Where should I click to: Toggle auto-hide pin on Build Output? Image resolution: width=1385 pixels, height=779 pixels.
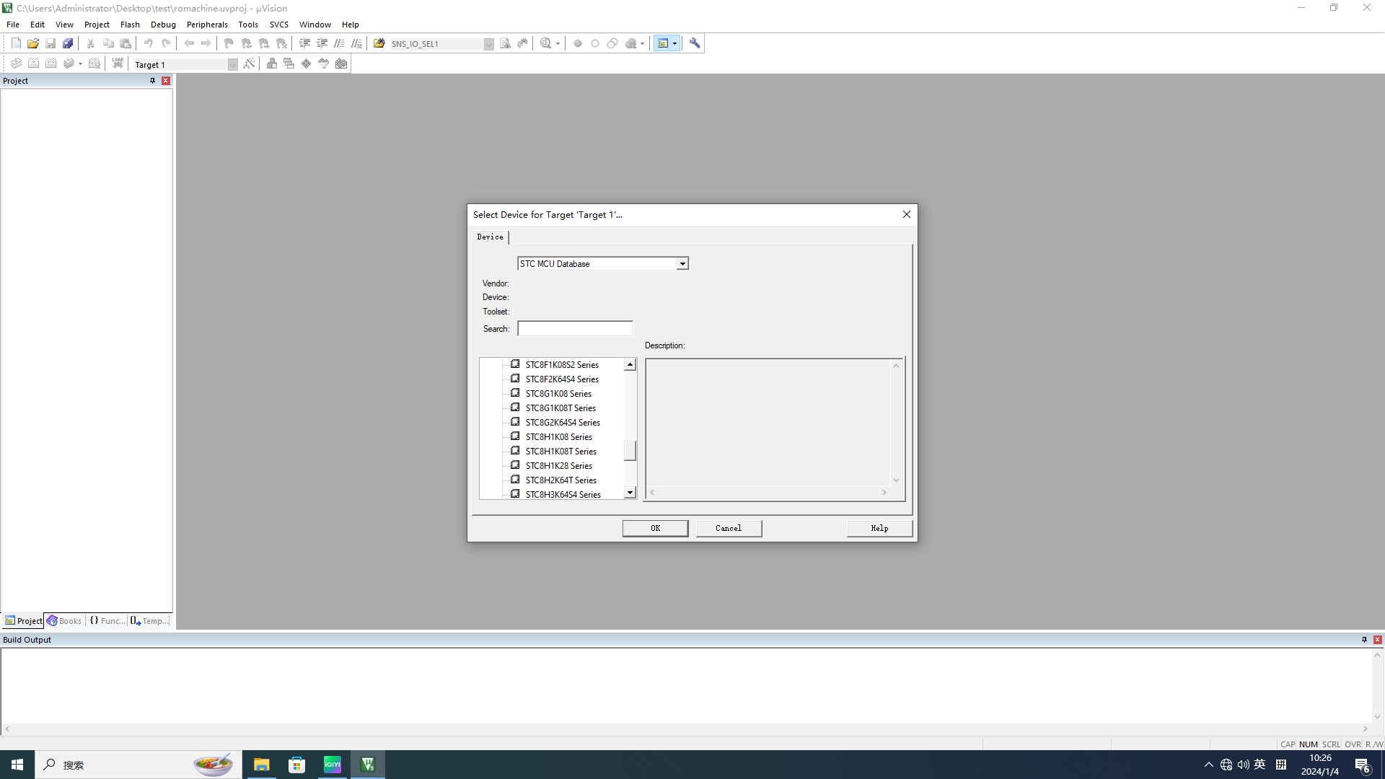1364,640
